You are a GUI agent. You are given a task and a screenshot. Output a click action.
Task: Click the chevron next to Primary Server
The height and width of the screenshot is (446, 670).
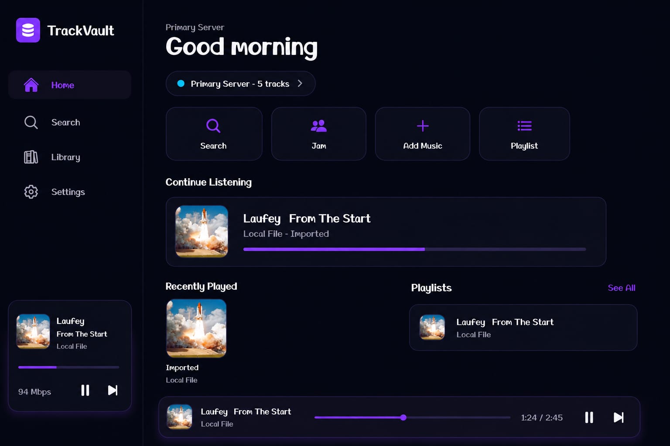click(x=300, y=83)
